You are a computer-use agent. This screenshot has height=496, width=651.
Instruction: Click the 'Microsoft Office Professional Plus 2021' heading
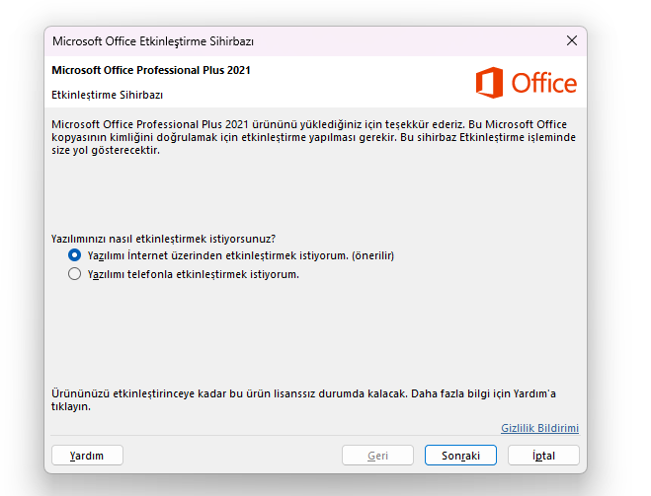151,70
